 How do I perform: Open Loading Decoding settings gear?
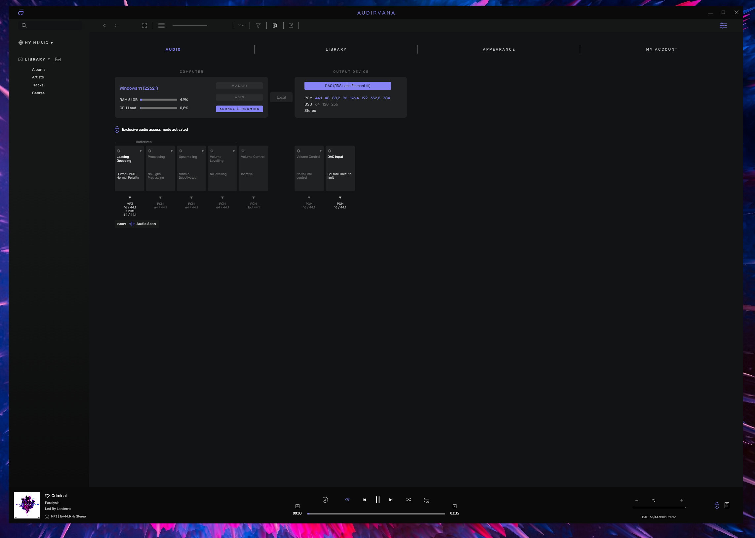118,151
